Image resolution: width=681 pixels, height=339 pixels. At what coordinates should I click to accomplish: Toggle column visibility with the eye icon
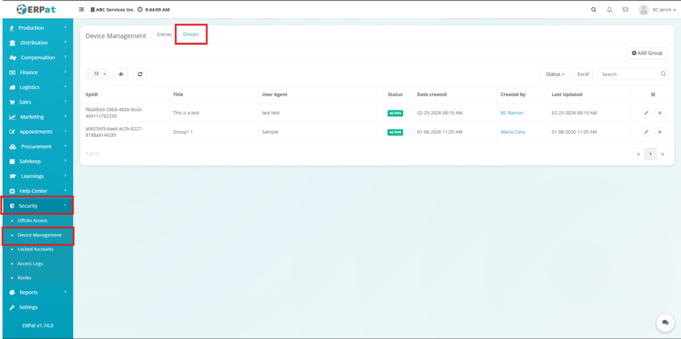(x=121, y=74)
